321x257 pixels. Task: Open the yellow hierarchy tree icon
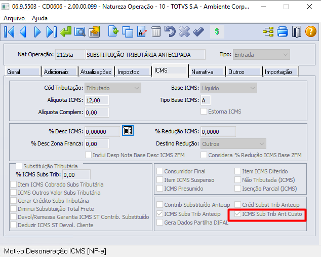(268, 32)
